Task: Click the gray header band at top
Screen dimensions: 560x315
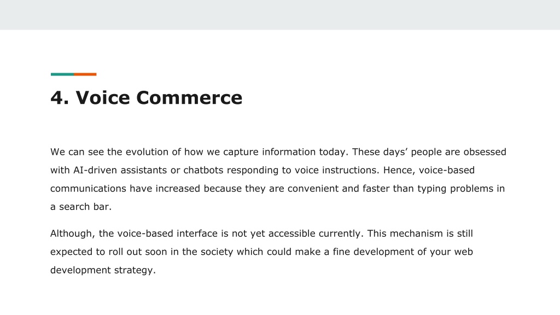Action: pyautogui.click(x=280, y=15)
